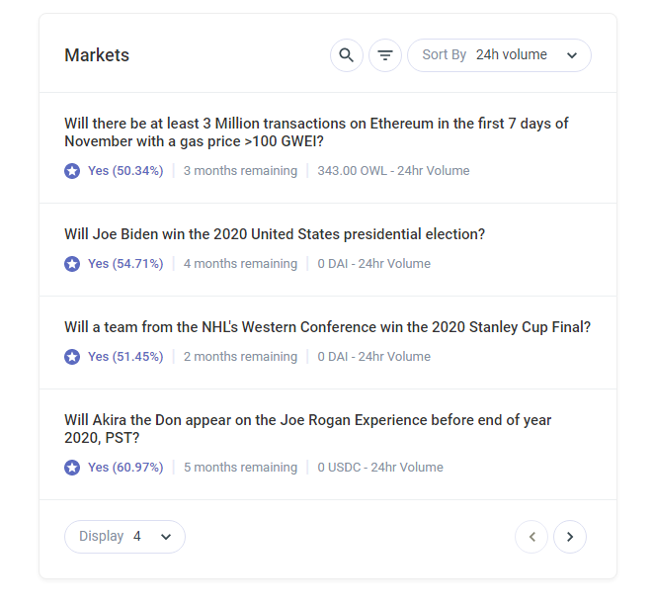
Task: Click star icon beside Yes (51.45%)
Action: [72, 357]
